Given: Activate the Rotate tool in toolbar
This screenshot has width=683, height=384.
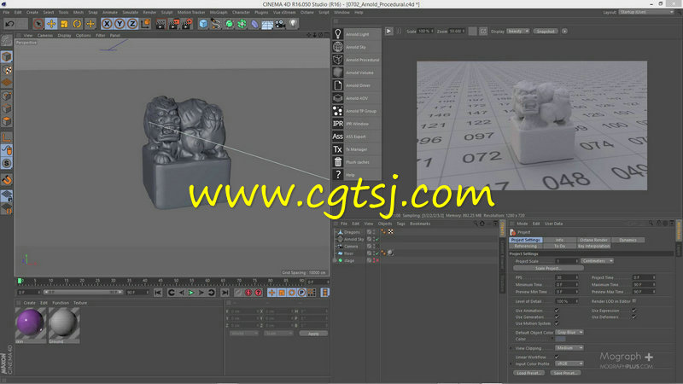Looking at the screenshot, I should tap(77, 24).
